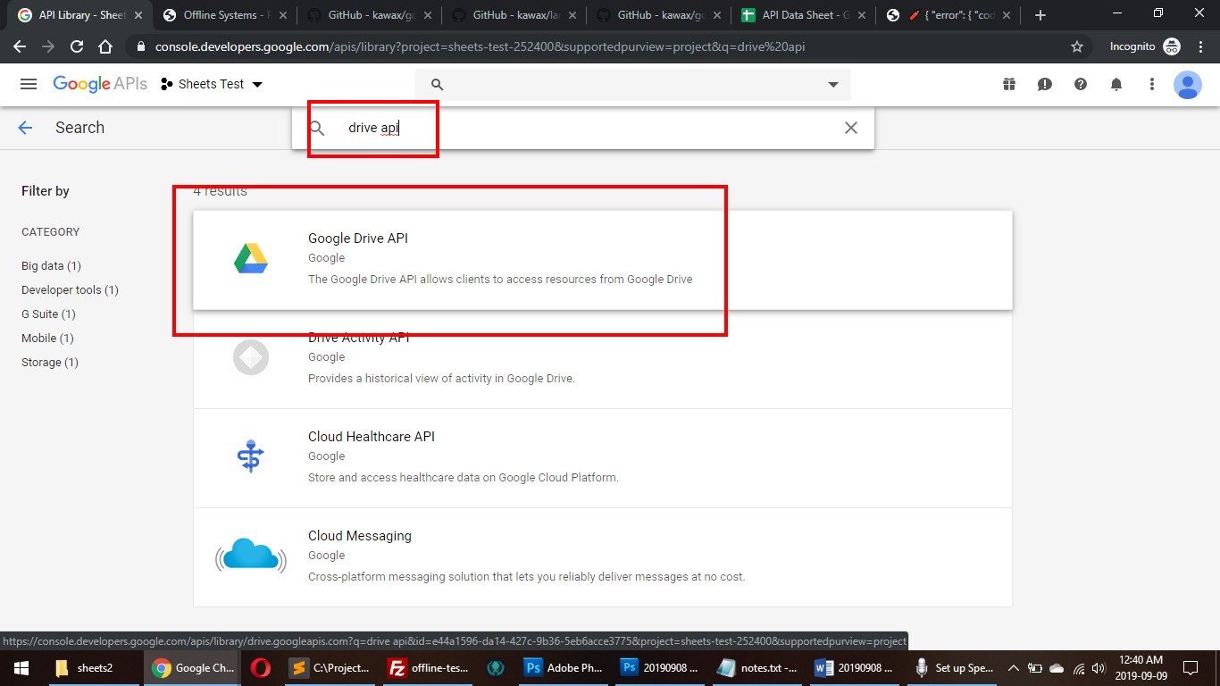Open the Chrome three-dot menu
Viewport: 1220px width, 686px height.
1199,46
